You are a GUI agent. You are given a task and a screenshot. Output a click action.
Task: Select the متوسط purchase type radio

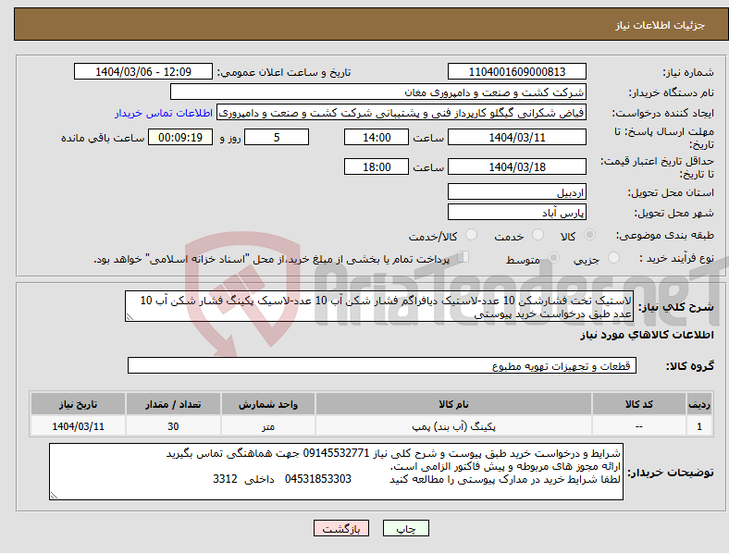pyautogui.click(x=553, y=257)
